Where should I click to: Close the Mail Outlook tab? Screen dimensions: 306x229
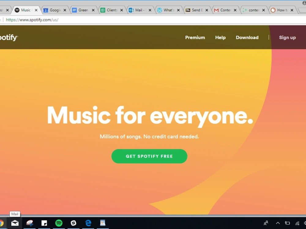point(150,10)
